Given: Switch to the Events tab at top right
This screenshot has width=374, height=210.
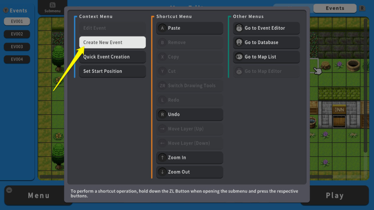Looking at the screenshot, I should 335,8.
